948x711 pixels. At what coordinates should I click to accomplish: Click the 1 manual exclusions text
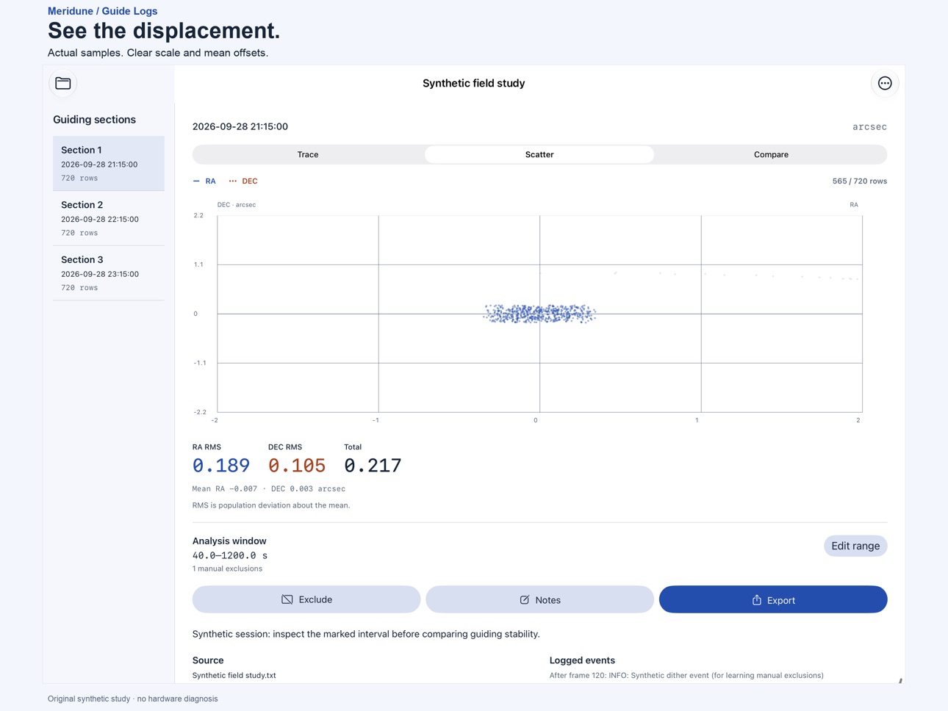(x=227, y=569)
